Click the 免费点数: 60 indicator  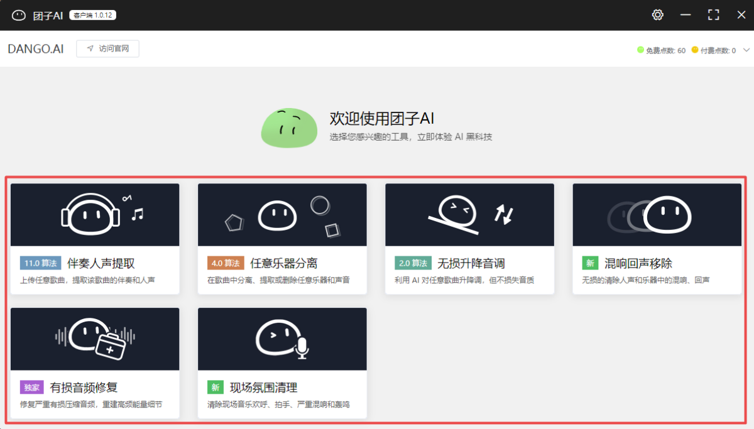click(x=661, y=50)
